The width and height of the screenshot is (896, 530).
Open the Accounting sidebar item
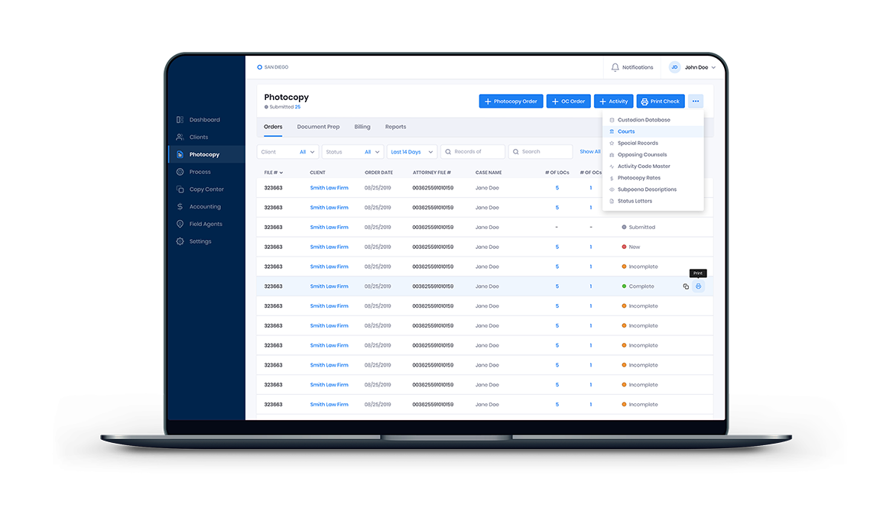coord(205,207)
